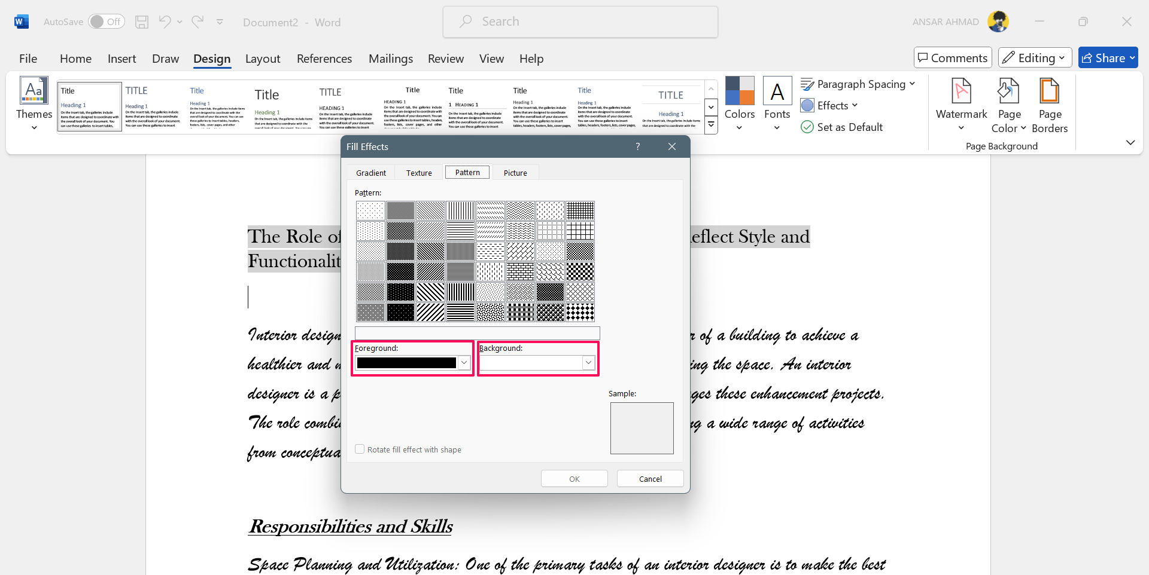Click the Redo arrow icon
This screenshot has height=575, width=1149.
pyautogui.click(x=197, y=22)
